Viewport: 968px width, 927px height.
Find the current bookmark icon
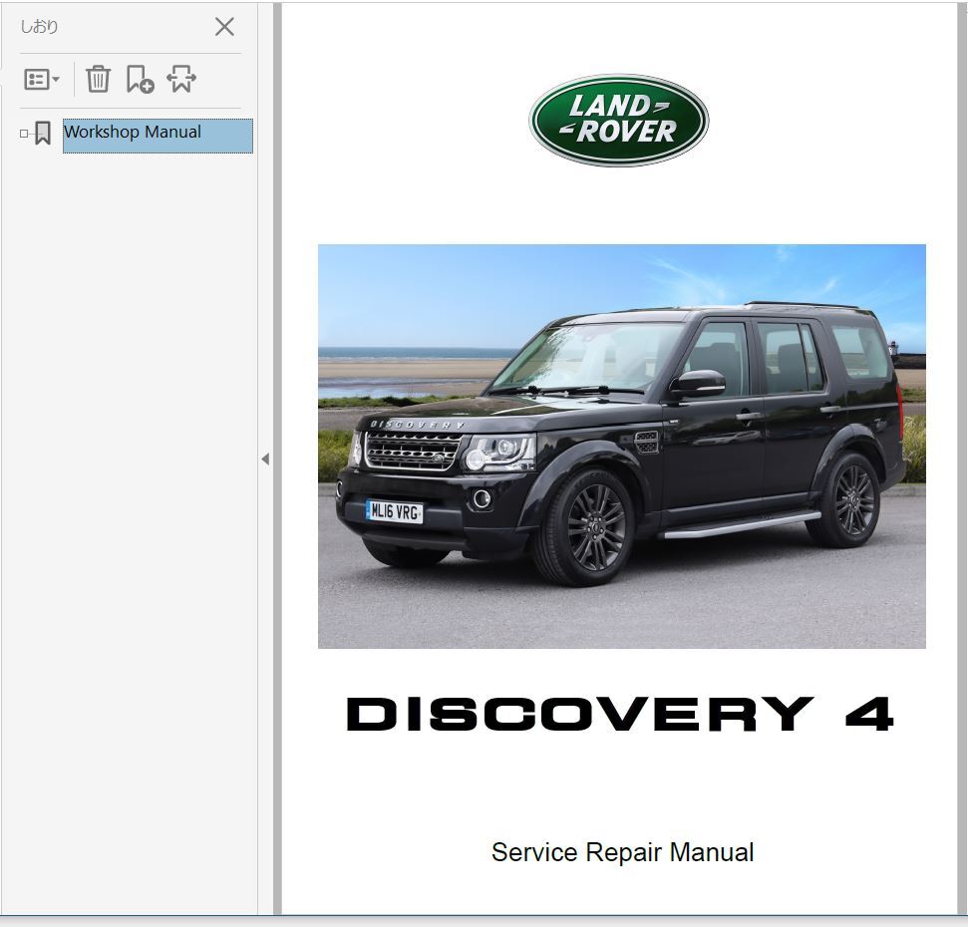[181, 79]
